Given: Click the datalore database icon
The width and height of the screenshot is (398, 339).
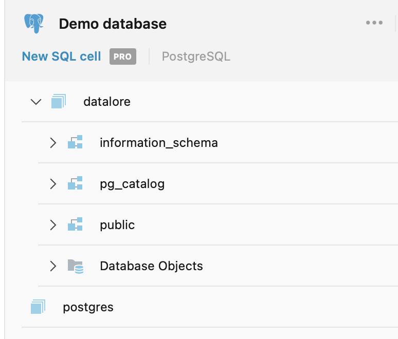Looking at the screenshot, I should [59, 101].
